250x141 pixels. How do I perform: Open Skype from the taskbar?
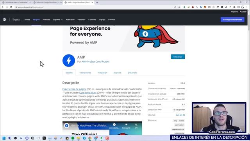84,138
